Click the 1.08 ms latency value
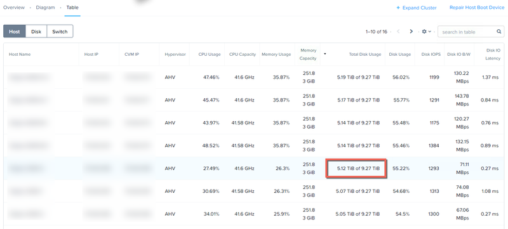Screen dimensions: 508x229 [x=490, y=191]
